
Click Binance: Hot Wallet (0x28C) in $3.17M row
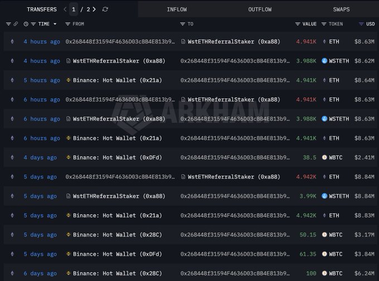(x=118, y=235)
